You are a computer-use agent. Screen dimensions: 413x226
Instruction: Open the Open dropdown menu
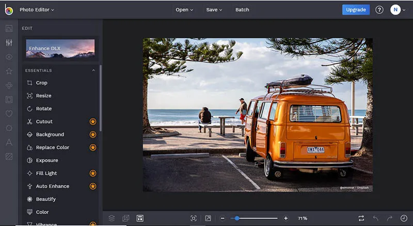(184, 10)
